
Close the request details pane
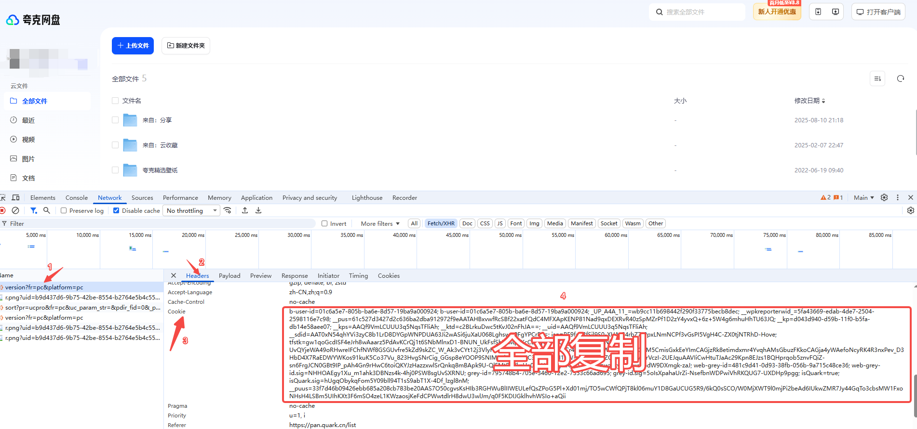174,275
